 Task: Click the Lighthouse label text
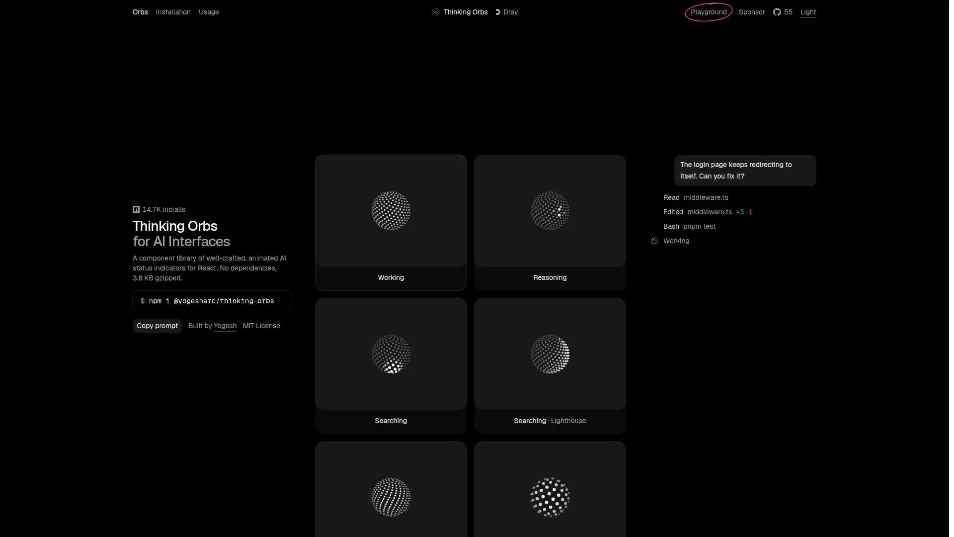pos(568,421)
